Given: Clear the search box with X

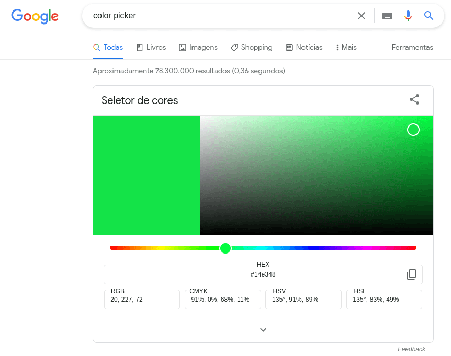Looking at the screenshot, I should click(362, 16).
